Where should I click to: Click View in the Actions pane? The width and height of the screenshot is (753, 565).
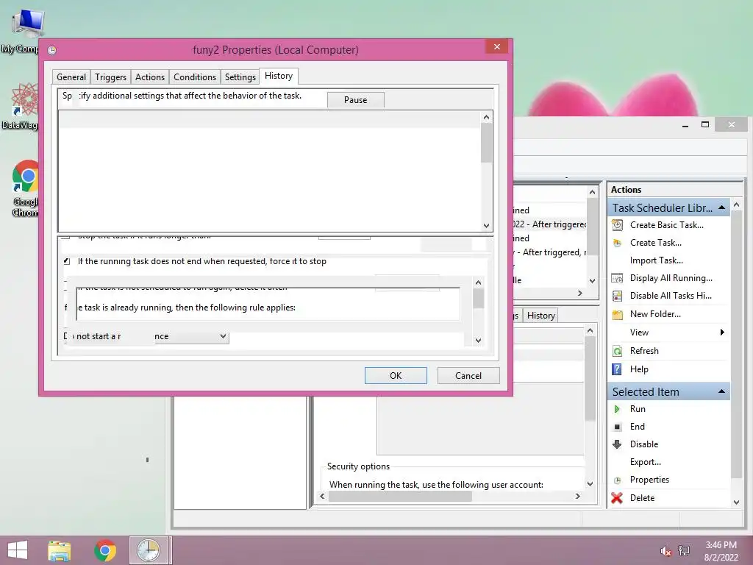click(639, 333)
